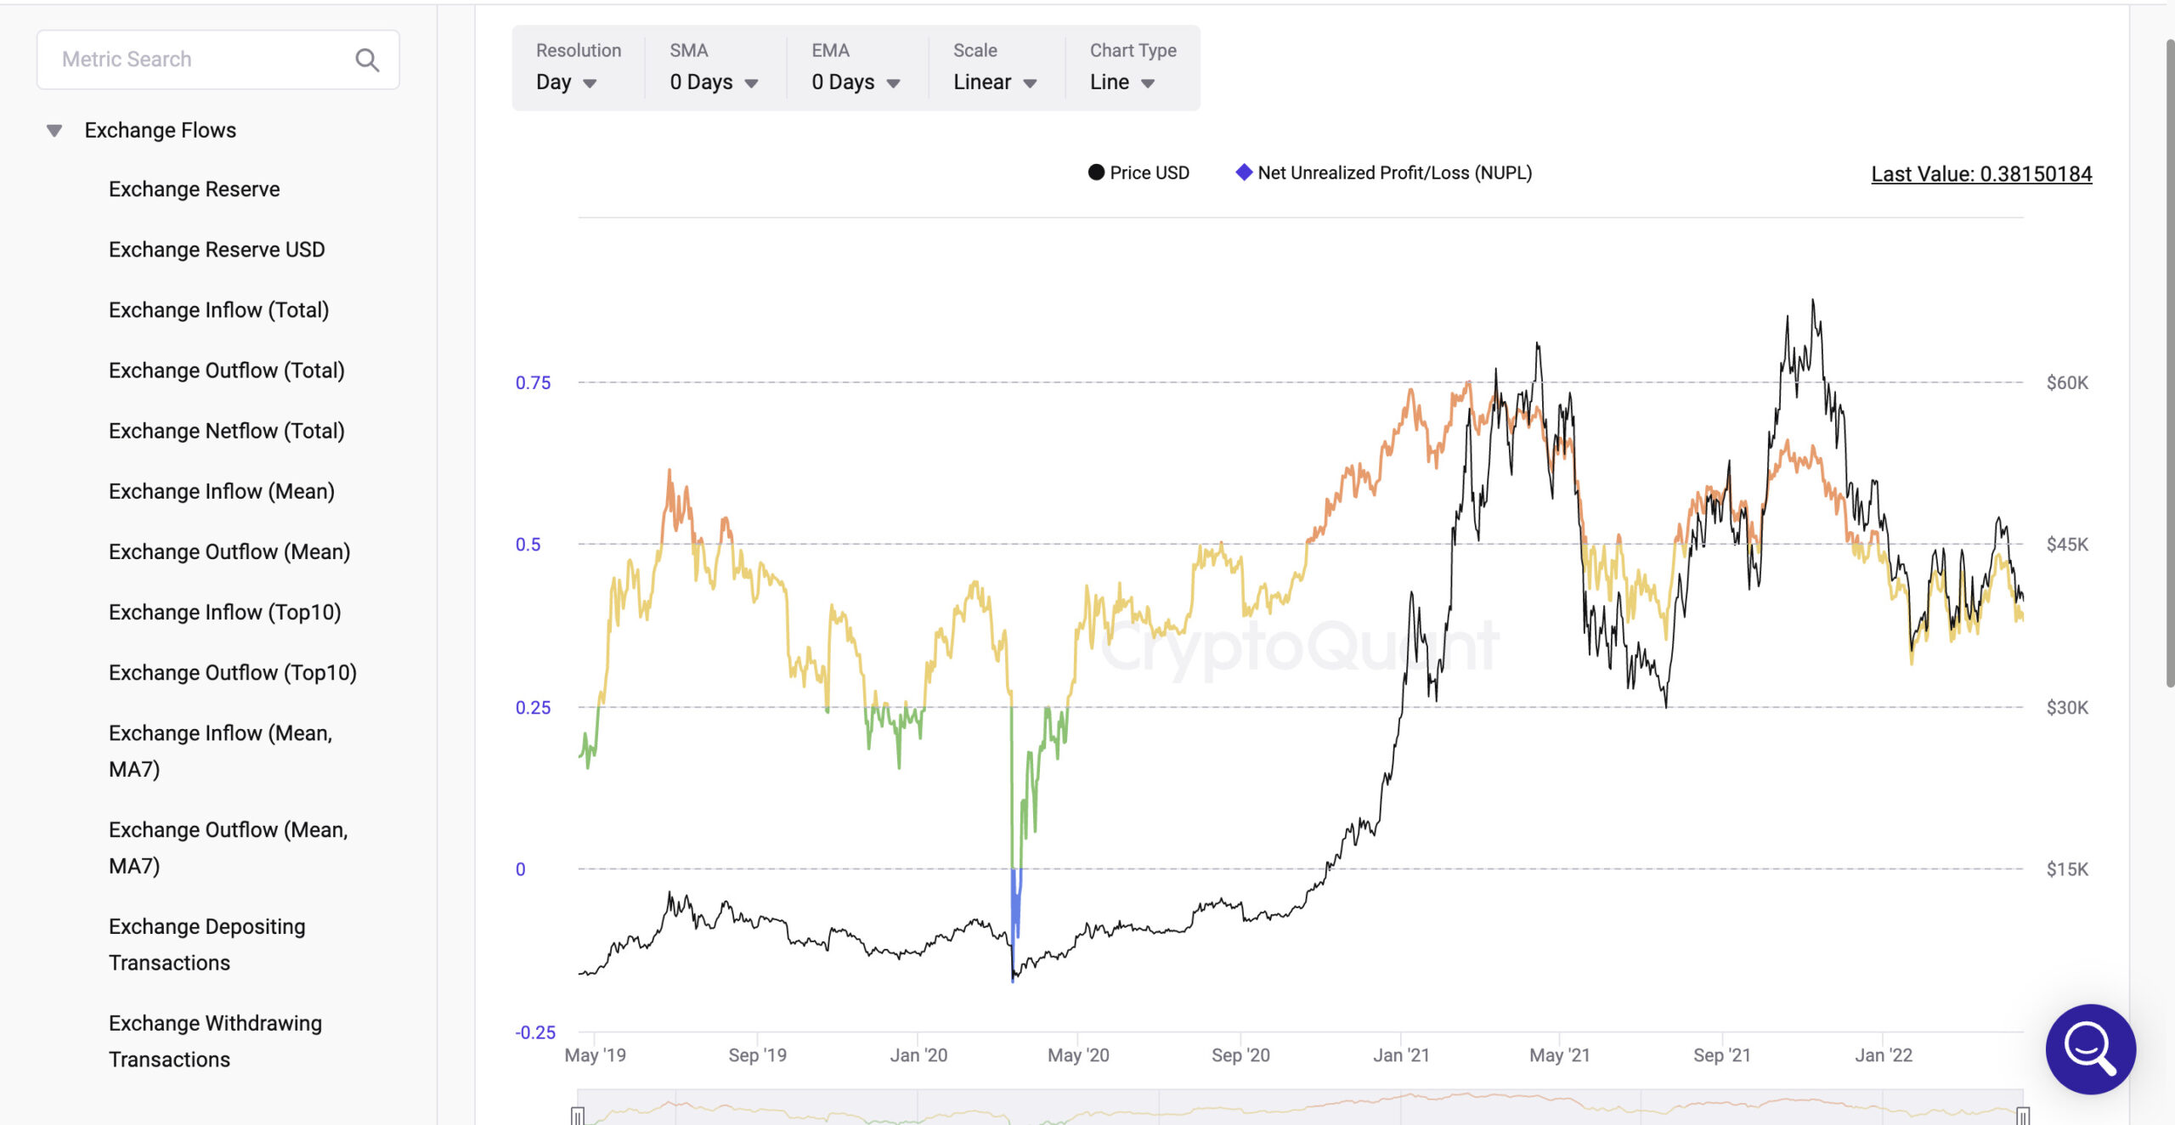Click the Net Unrealized Profit/Loss (NUPL) label

1395,172
